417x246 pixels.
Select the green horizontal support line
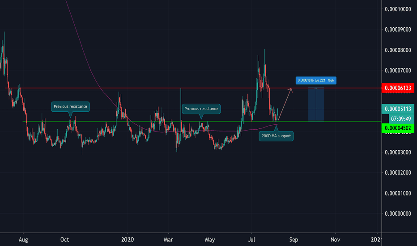(x=202, y=122)
